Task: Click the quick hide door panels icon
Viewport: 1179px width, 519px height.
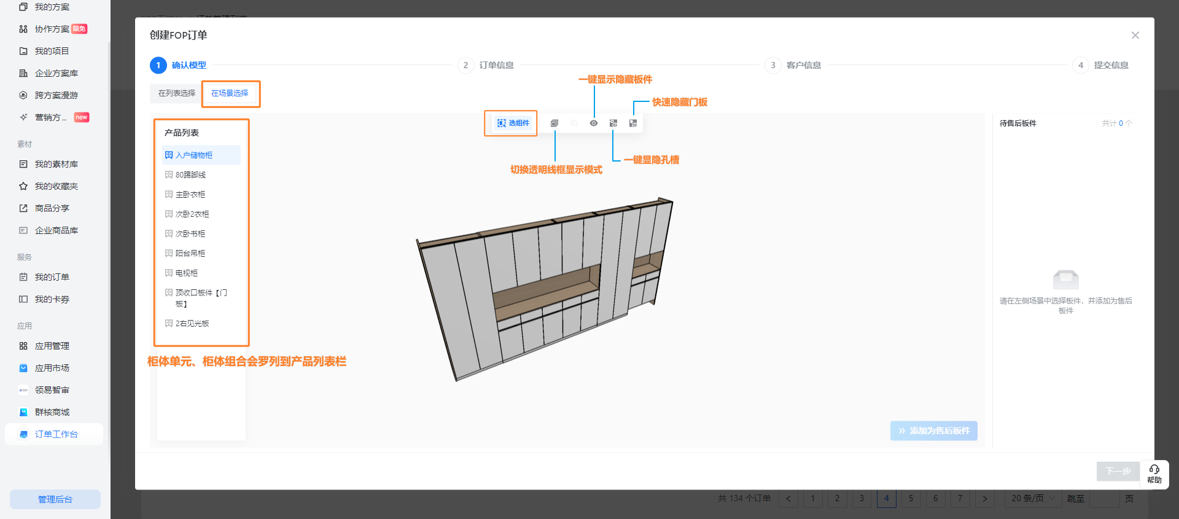Action: pos(633,123)
